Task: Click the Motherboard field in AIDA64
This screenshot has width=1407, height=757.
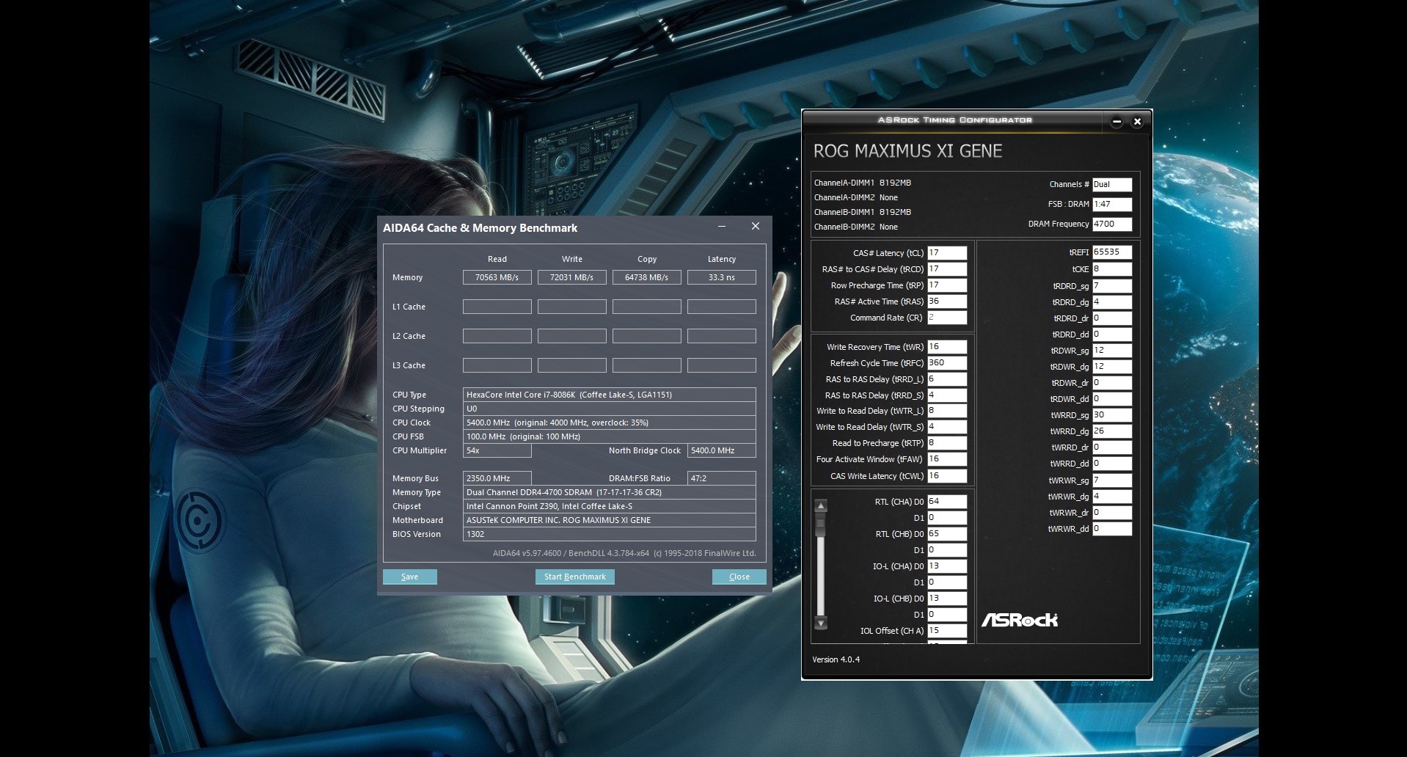Action: click(609, 520)
